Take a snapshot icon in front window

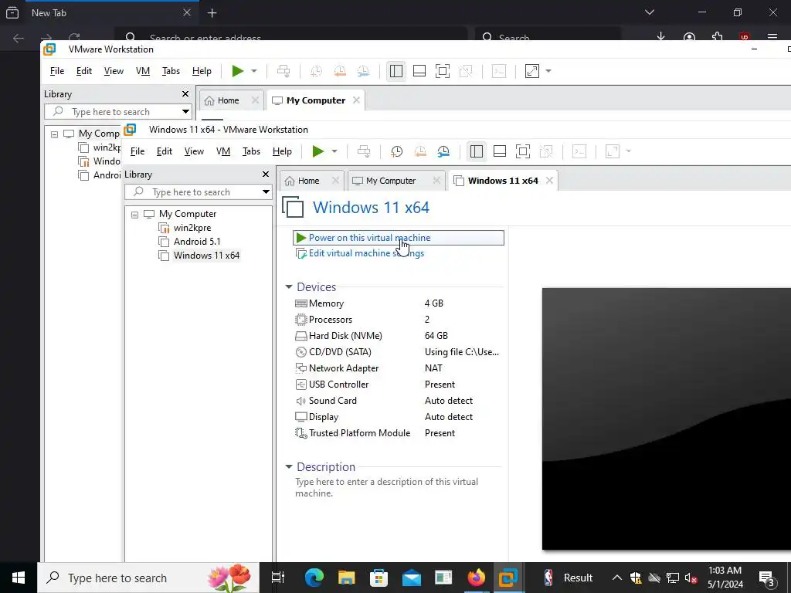point(396,151)
